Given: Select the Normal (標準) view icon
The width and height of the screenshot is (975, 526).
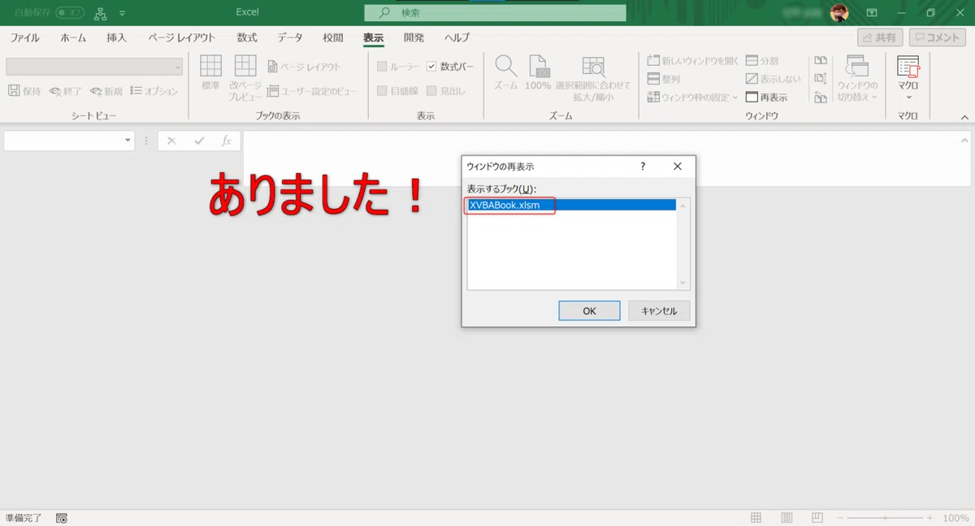Looking at the screenshot, I should pyautogui.click(x=210, y=66).
